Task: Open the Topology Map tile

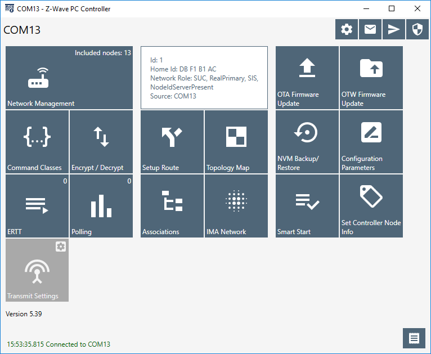Action: 236,142
